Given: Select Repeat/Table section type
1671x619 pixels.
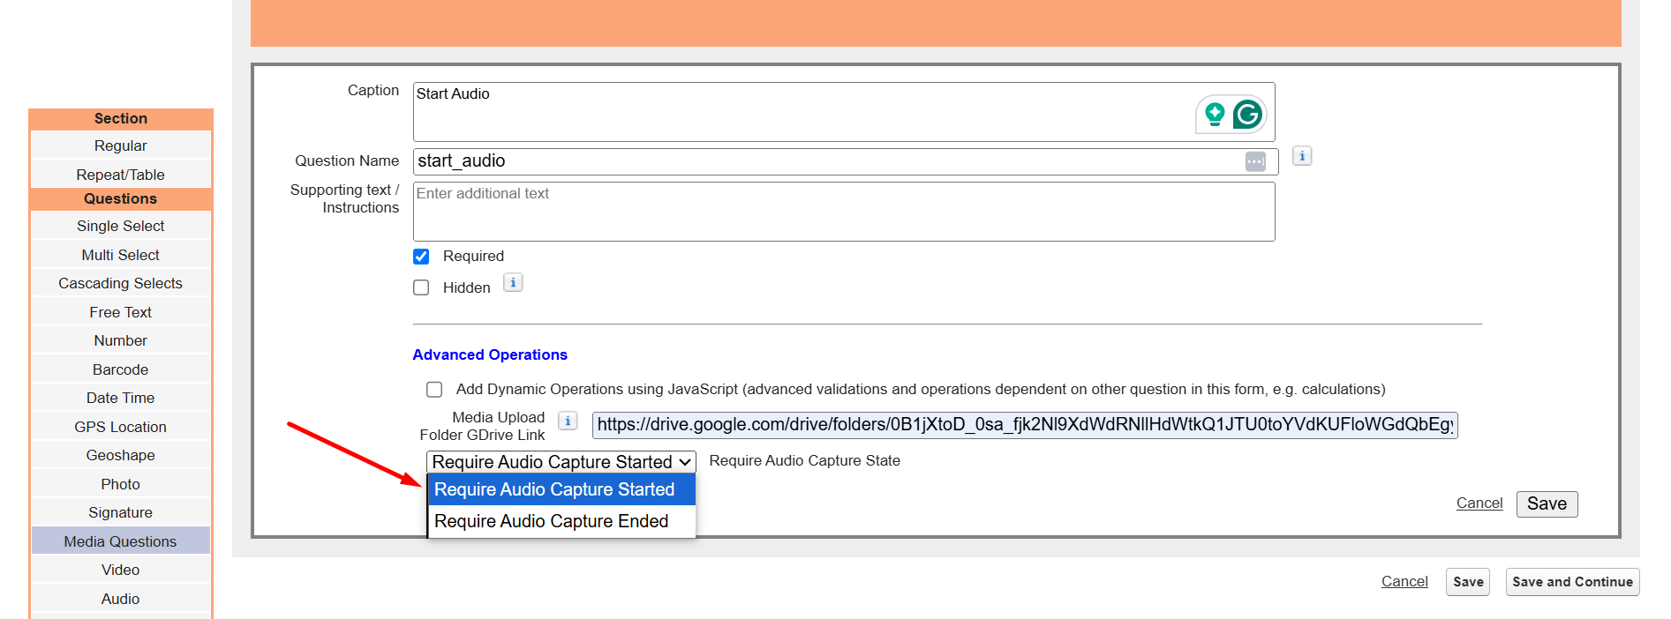Looking at the screenshot, I should (x=121, y=175).
